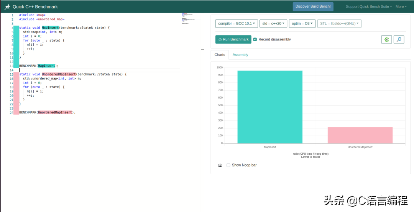Expand the Support Quick Bench Suite menu
414x212 pixels.
click(x=369, y=6)
